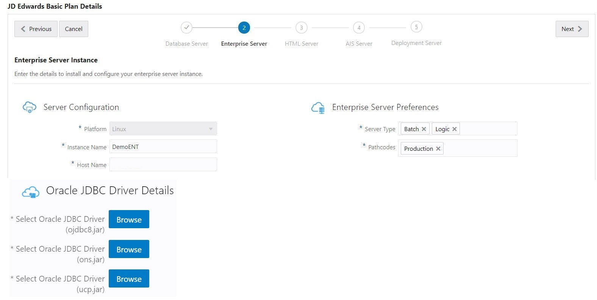Click the Enterprise Server Preferences heading text
597x300 pixels.
click(385, 107)
